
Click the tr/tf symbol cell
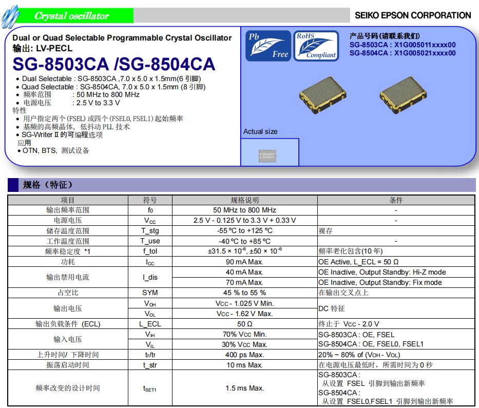point(150,355)
